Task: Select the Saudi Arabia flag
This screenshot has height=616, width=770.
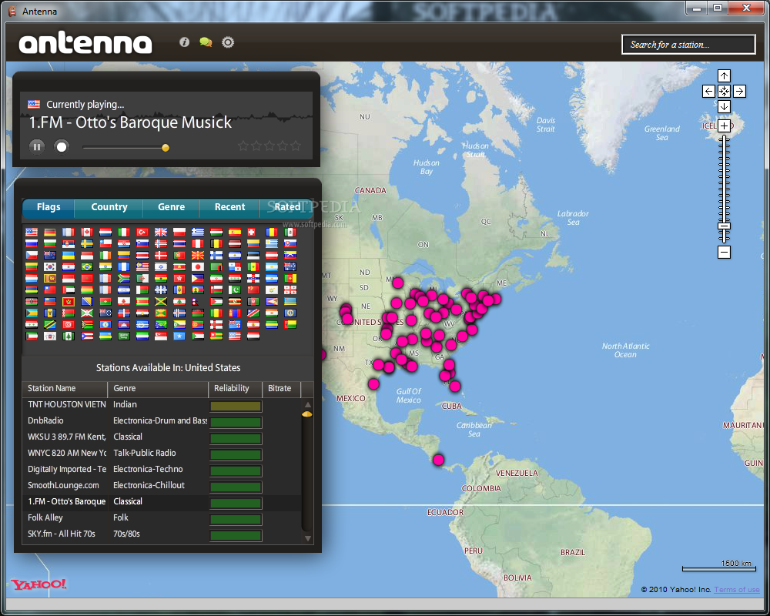Action: coord(124,336)
